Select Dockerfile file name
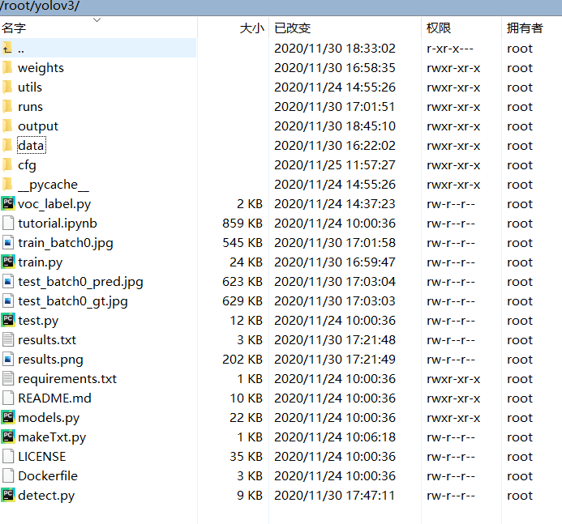 (48, 476)
